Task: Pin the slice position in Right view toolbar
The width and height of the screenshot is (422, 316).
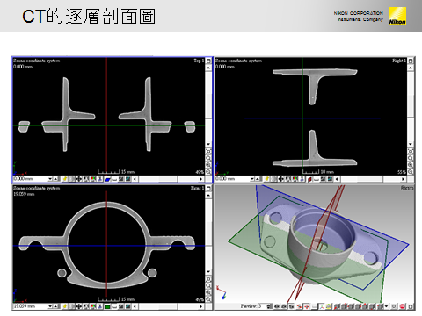Action: point(266,179)
